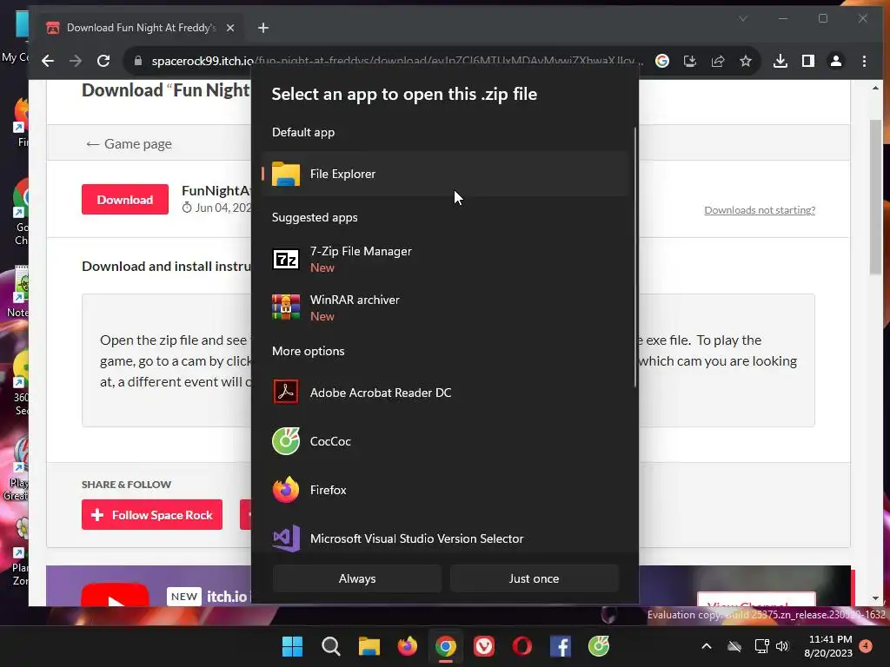The width and height of the screenshot is (890, 667).
Task: Open Vivaldi from the taskbar
Action: [483, 646]
